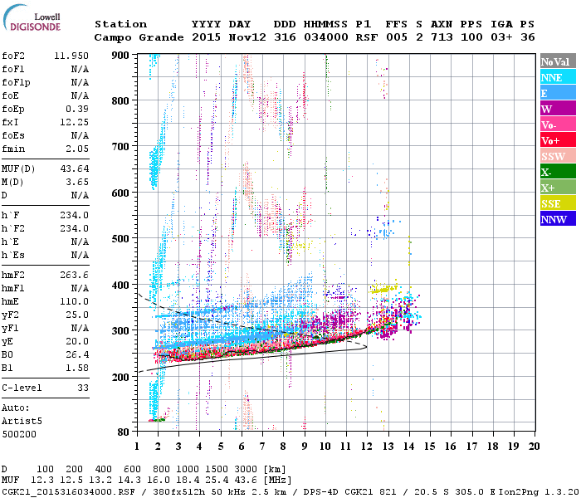Select the SSE yellow legend swatch
This screenshot has width=581, height=498.
tap(558, 203)
